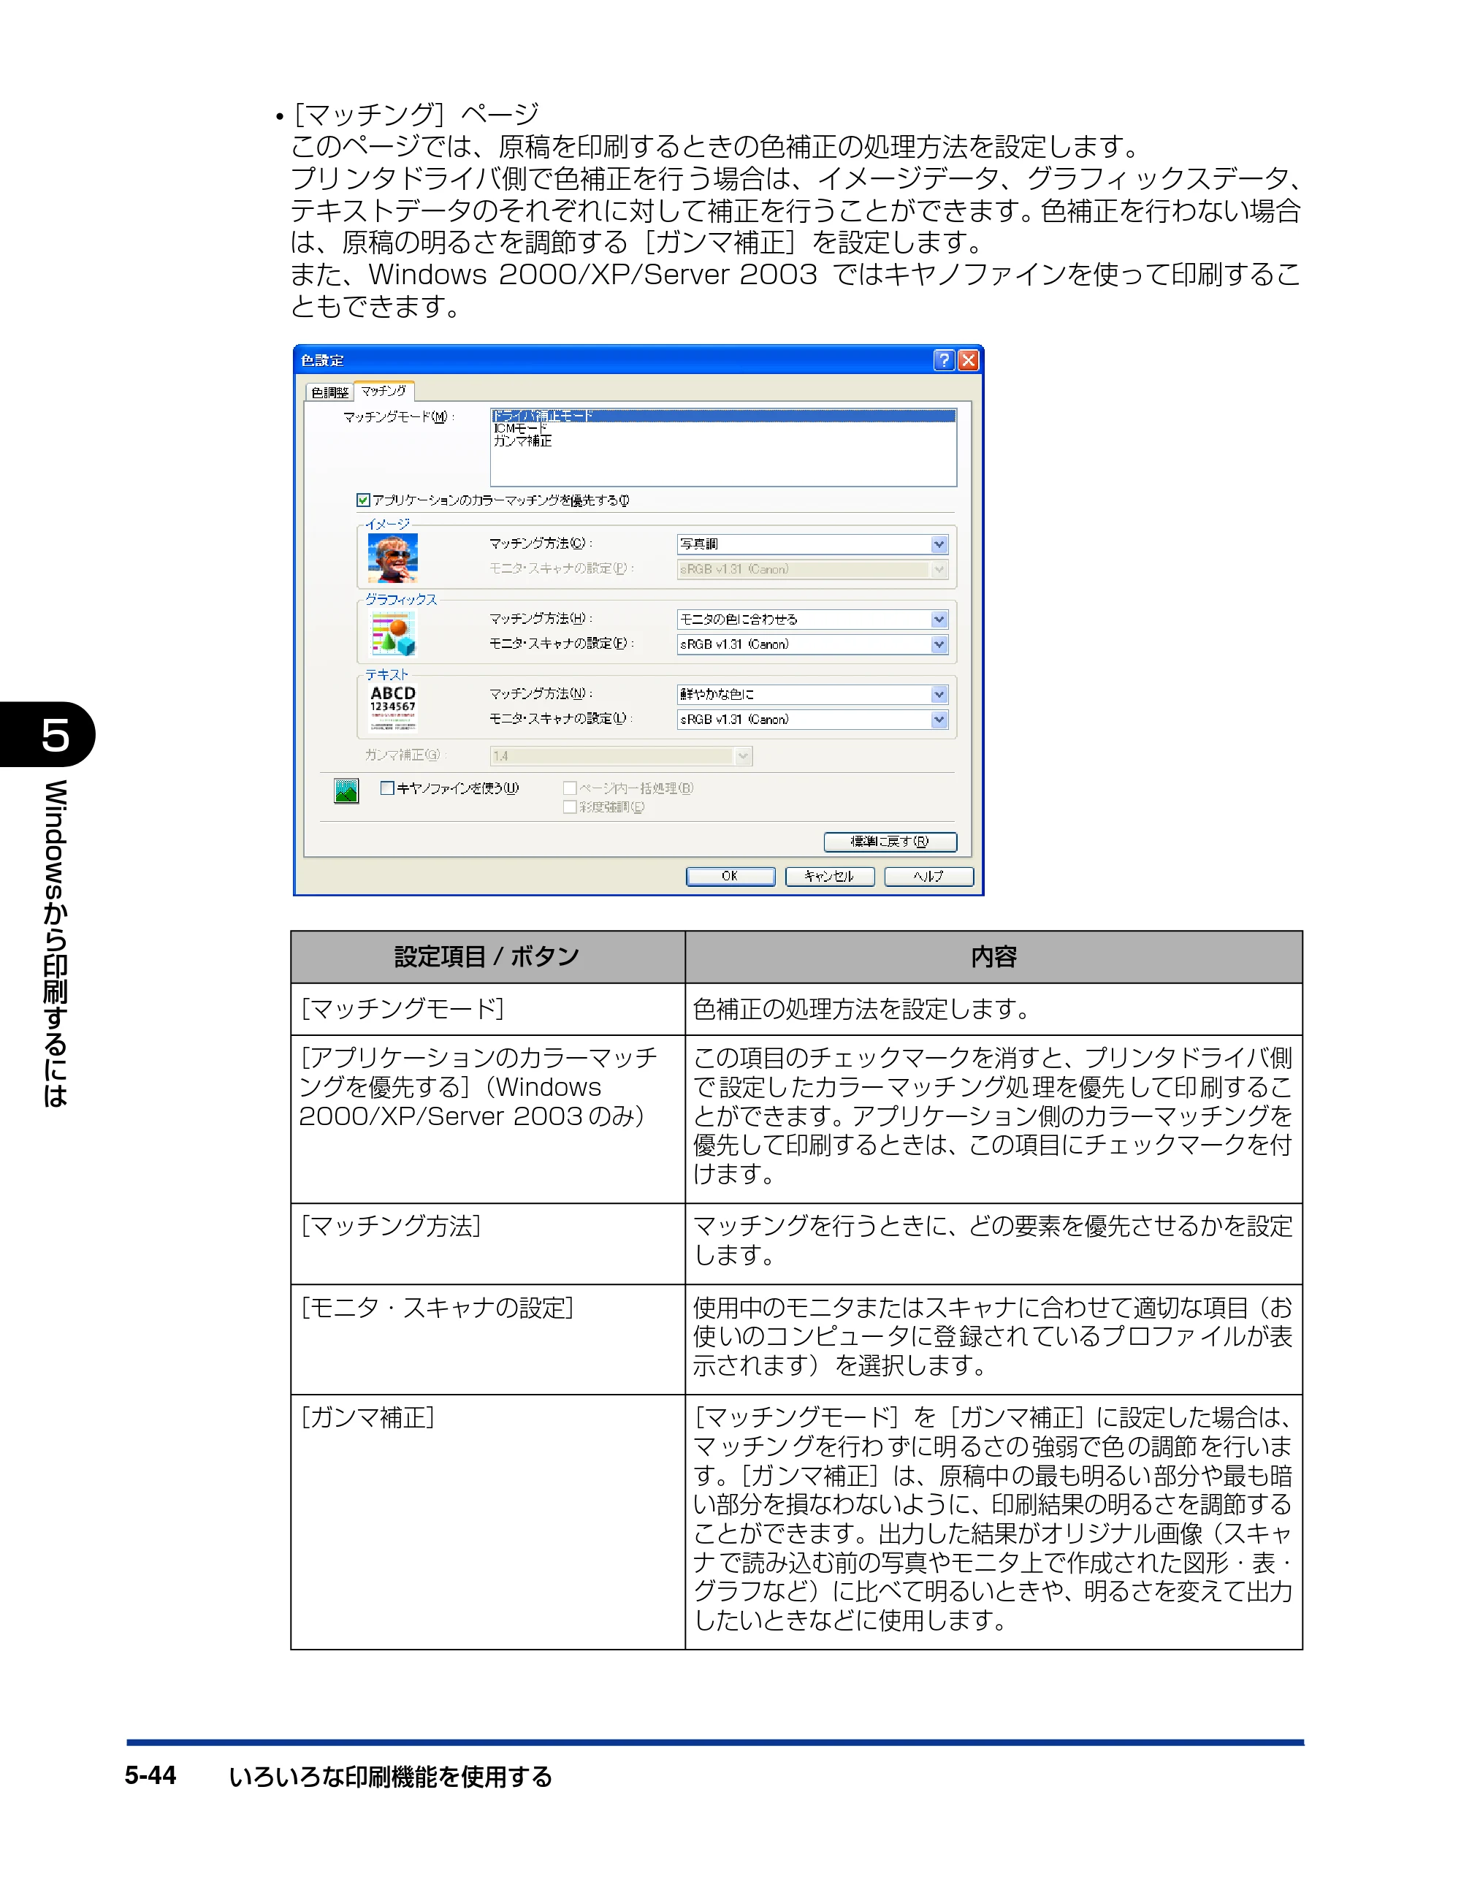Open the イメージ マッチング方法 dropdown showing 写真調

[812, 544]
